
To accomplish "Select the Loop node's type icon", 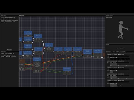I will coord(57,50).
